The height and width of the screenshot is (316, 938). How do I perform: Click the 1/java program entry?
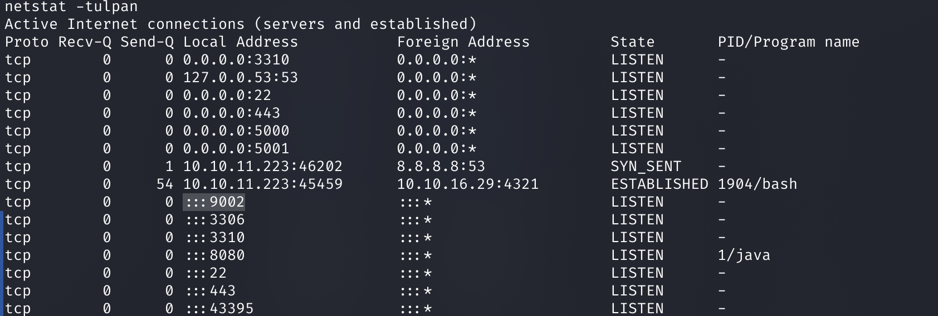[x=744, y=255]
